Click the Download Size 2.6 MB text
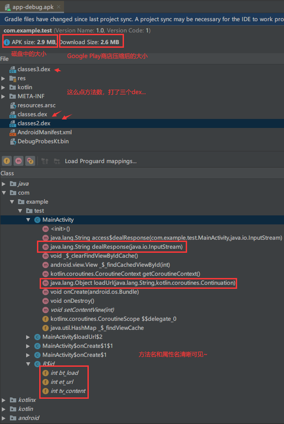Viewport: 284px width, 424px height. tap(89, 42)
